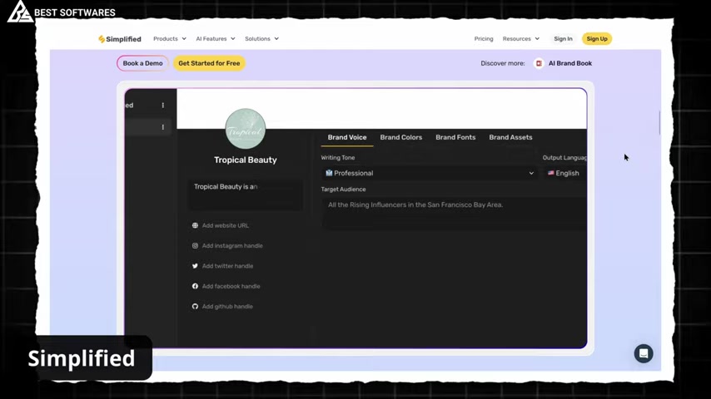Screen dimensions: 711x399
Task: Open the AI Brand Book link
Action: tap(570, 63)
